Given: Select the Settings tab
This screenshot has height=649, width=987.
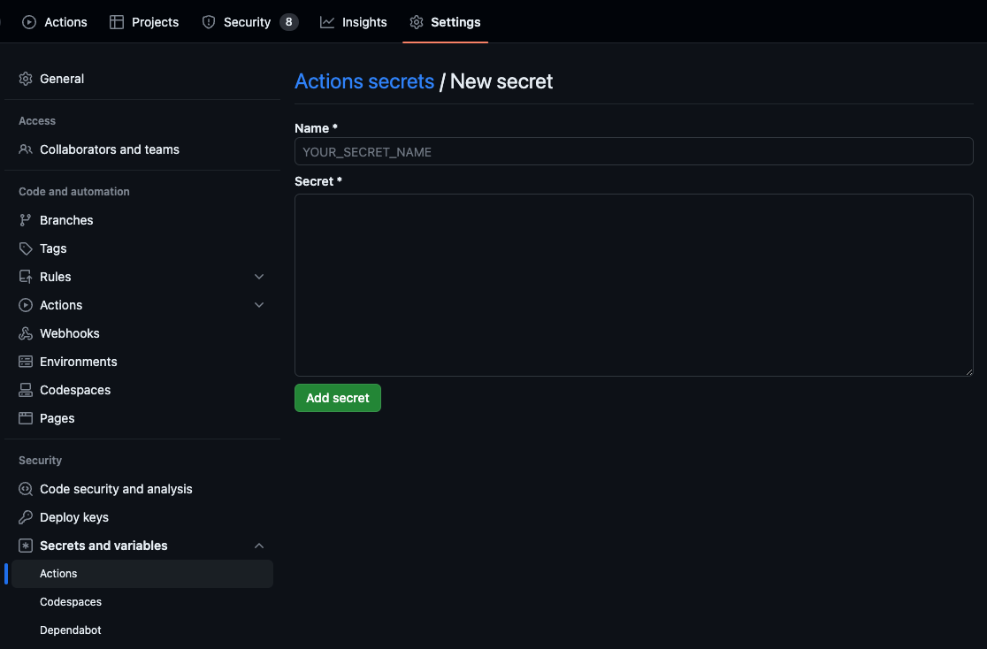Looking at the screenshot, I should point(445,22).
